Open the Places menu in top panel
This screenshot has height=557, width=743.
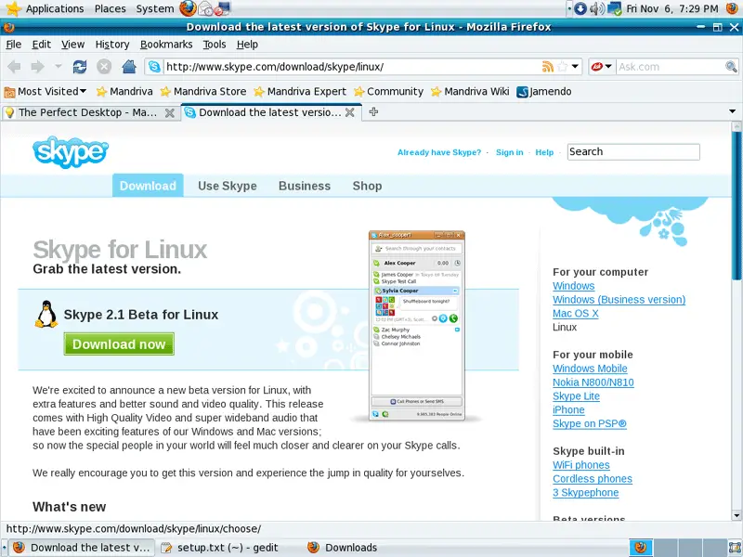click(110, 8)
